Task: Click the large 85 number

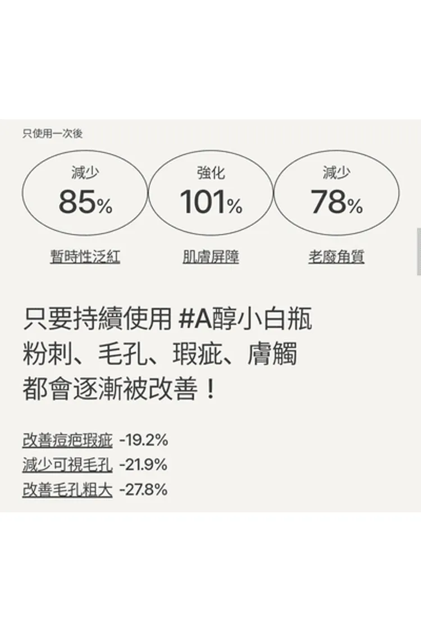Action: click(x=77, y=202)
